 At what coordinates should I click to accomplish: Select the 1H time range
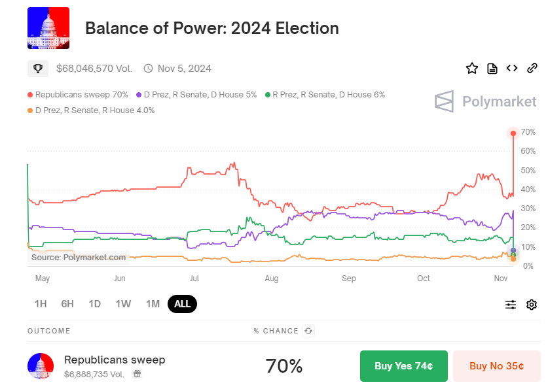[41, 303]
